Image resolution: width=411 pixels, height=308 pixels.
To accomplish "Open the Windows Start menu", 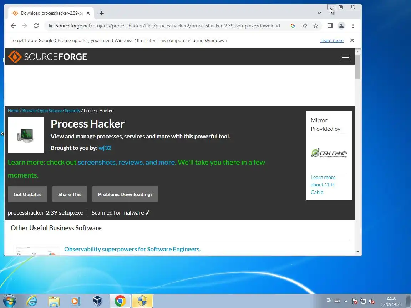I will pyautogui.click(x=9, y=301).
